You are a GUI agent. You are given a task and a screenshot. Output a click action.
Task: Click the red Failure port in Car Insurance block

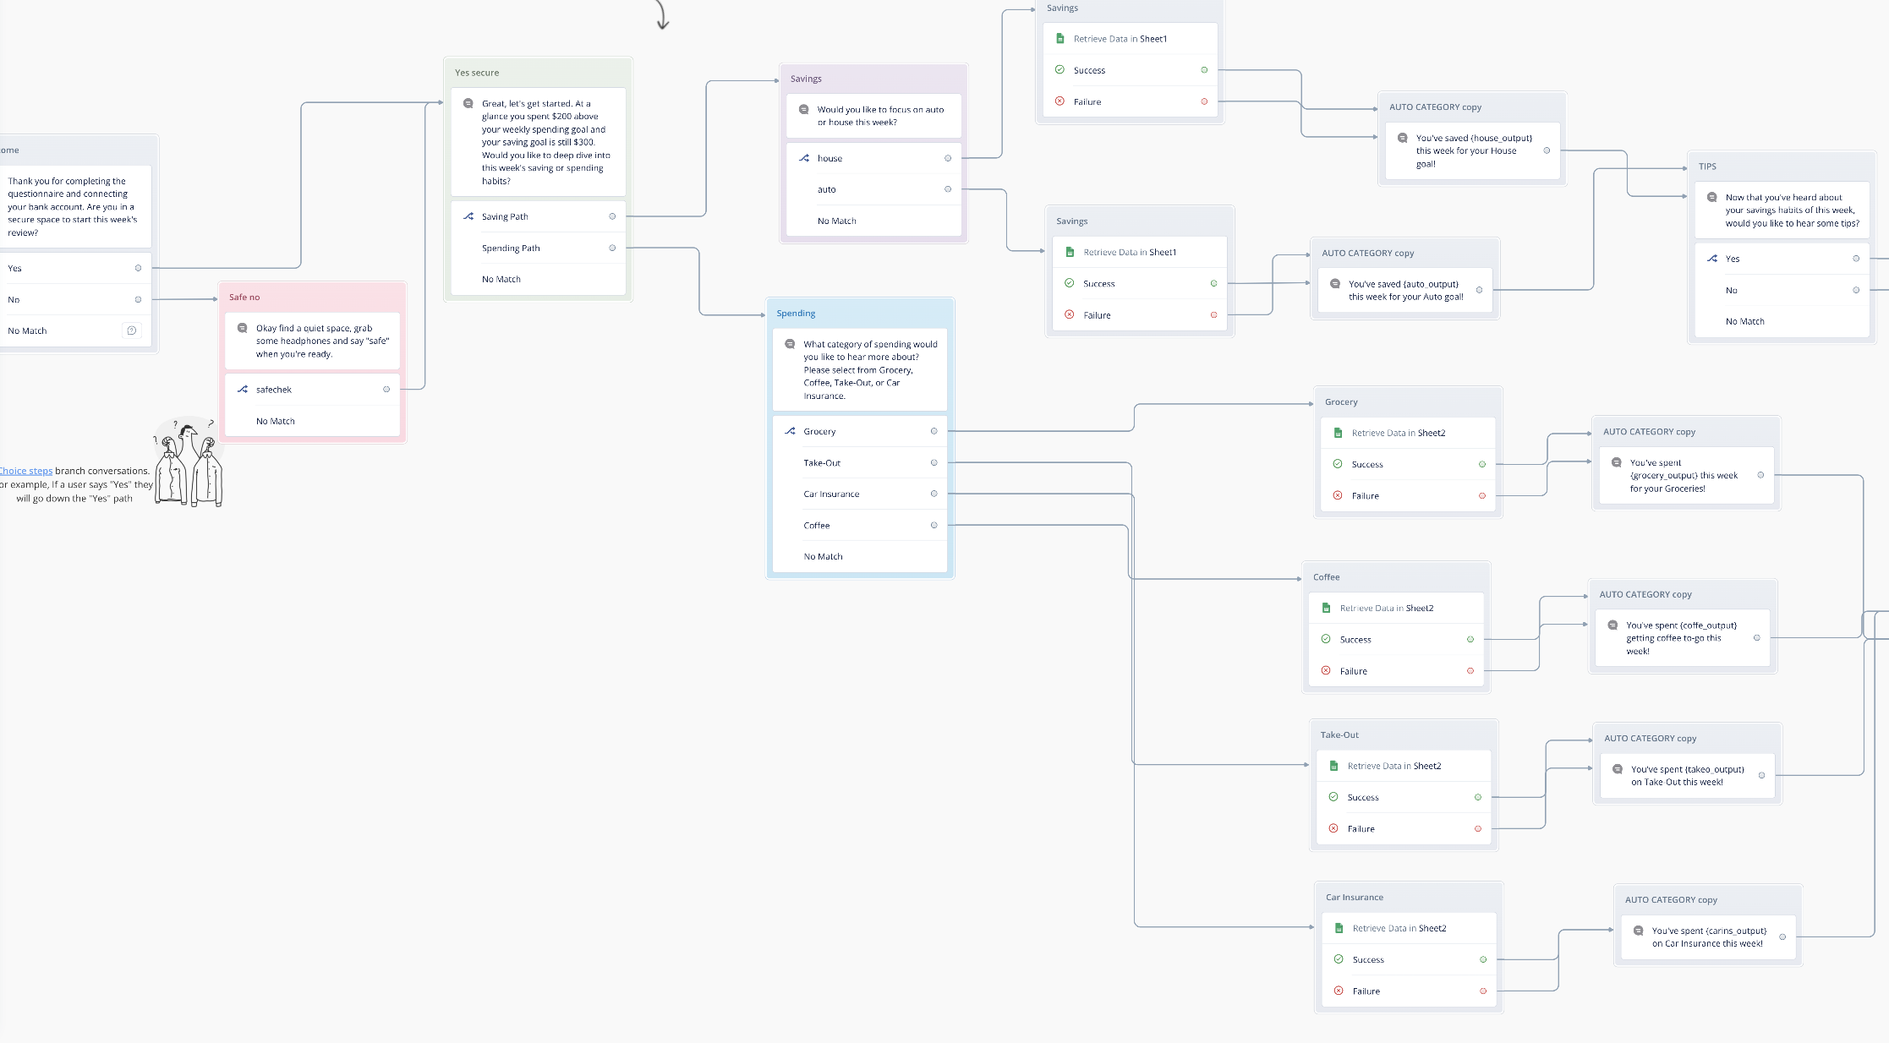[x=1482, y=991]
